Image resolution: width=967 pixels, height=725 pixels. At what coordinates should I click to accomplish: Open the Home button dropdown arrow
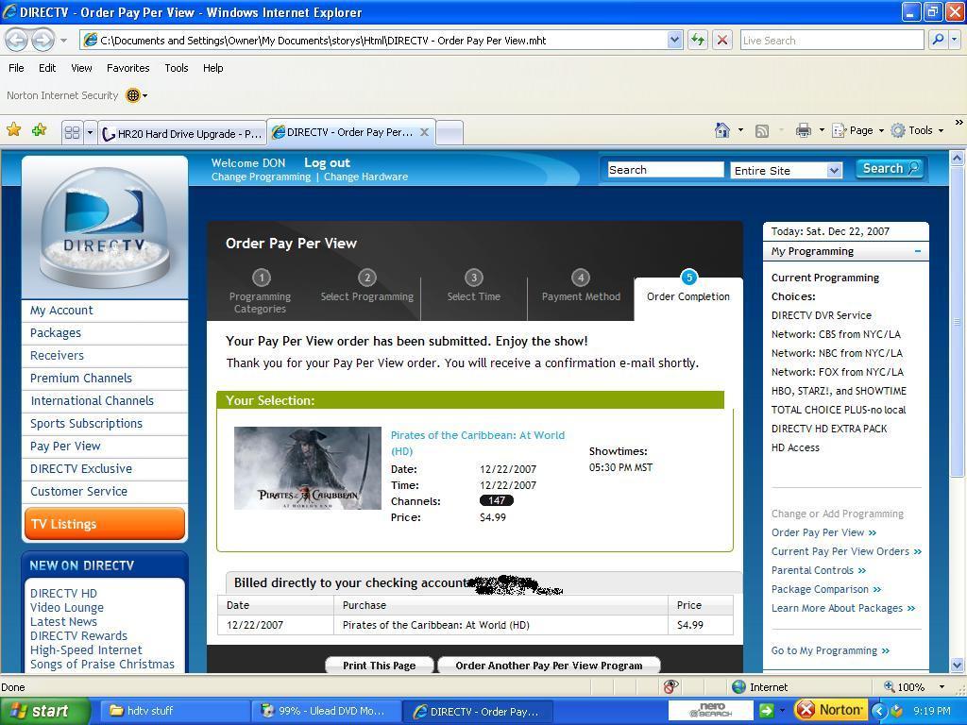(x=740, y=130)
